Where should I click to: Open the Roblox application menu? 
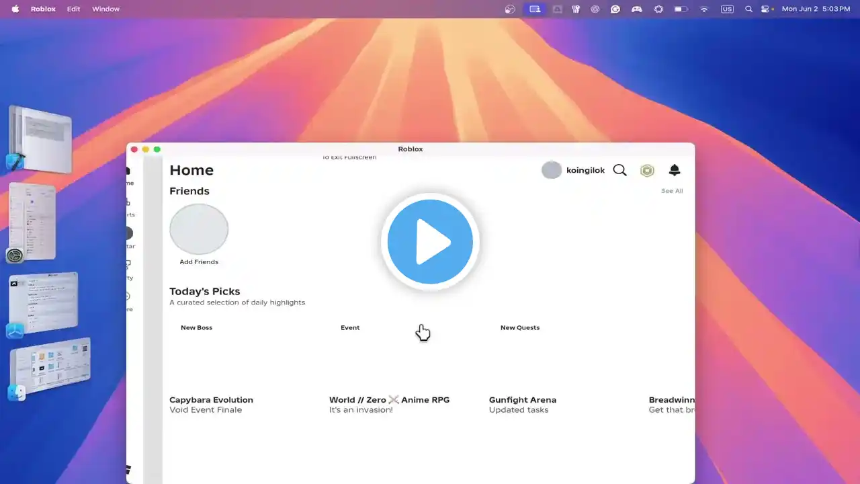43,9
